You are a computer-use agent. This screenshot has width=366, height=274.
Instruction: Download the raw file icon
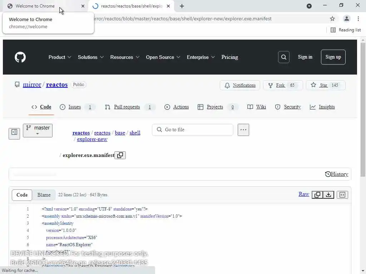(328, 195)
